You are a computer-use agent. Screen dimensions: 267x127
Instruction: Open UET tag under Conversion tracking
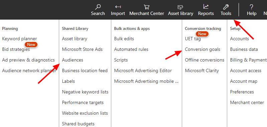(x=193, y=39)
